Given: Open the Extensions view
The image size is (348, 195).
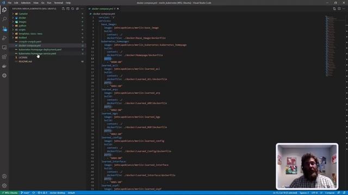Looking at the screenshot, I should point(4,57).
